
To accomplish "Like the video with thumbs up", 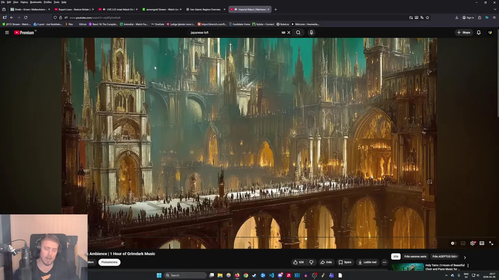I will coord(298,262).
